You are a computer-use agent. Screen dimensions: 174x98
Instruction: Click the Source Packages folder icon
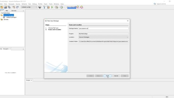(2, 15)
